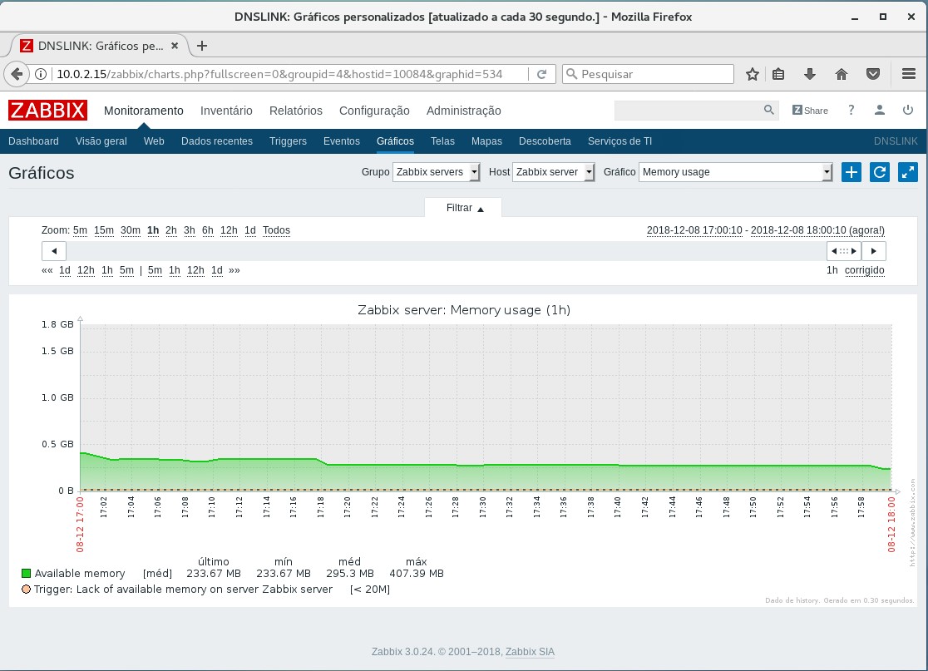Collapse the Filtrar filter panel
Viewport: 928px width, 671px height.
point(463,208)
